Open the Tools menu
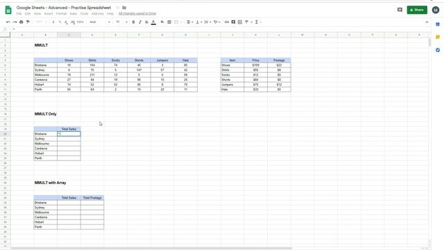 click(84, 14)
